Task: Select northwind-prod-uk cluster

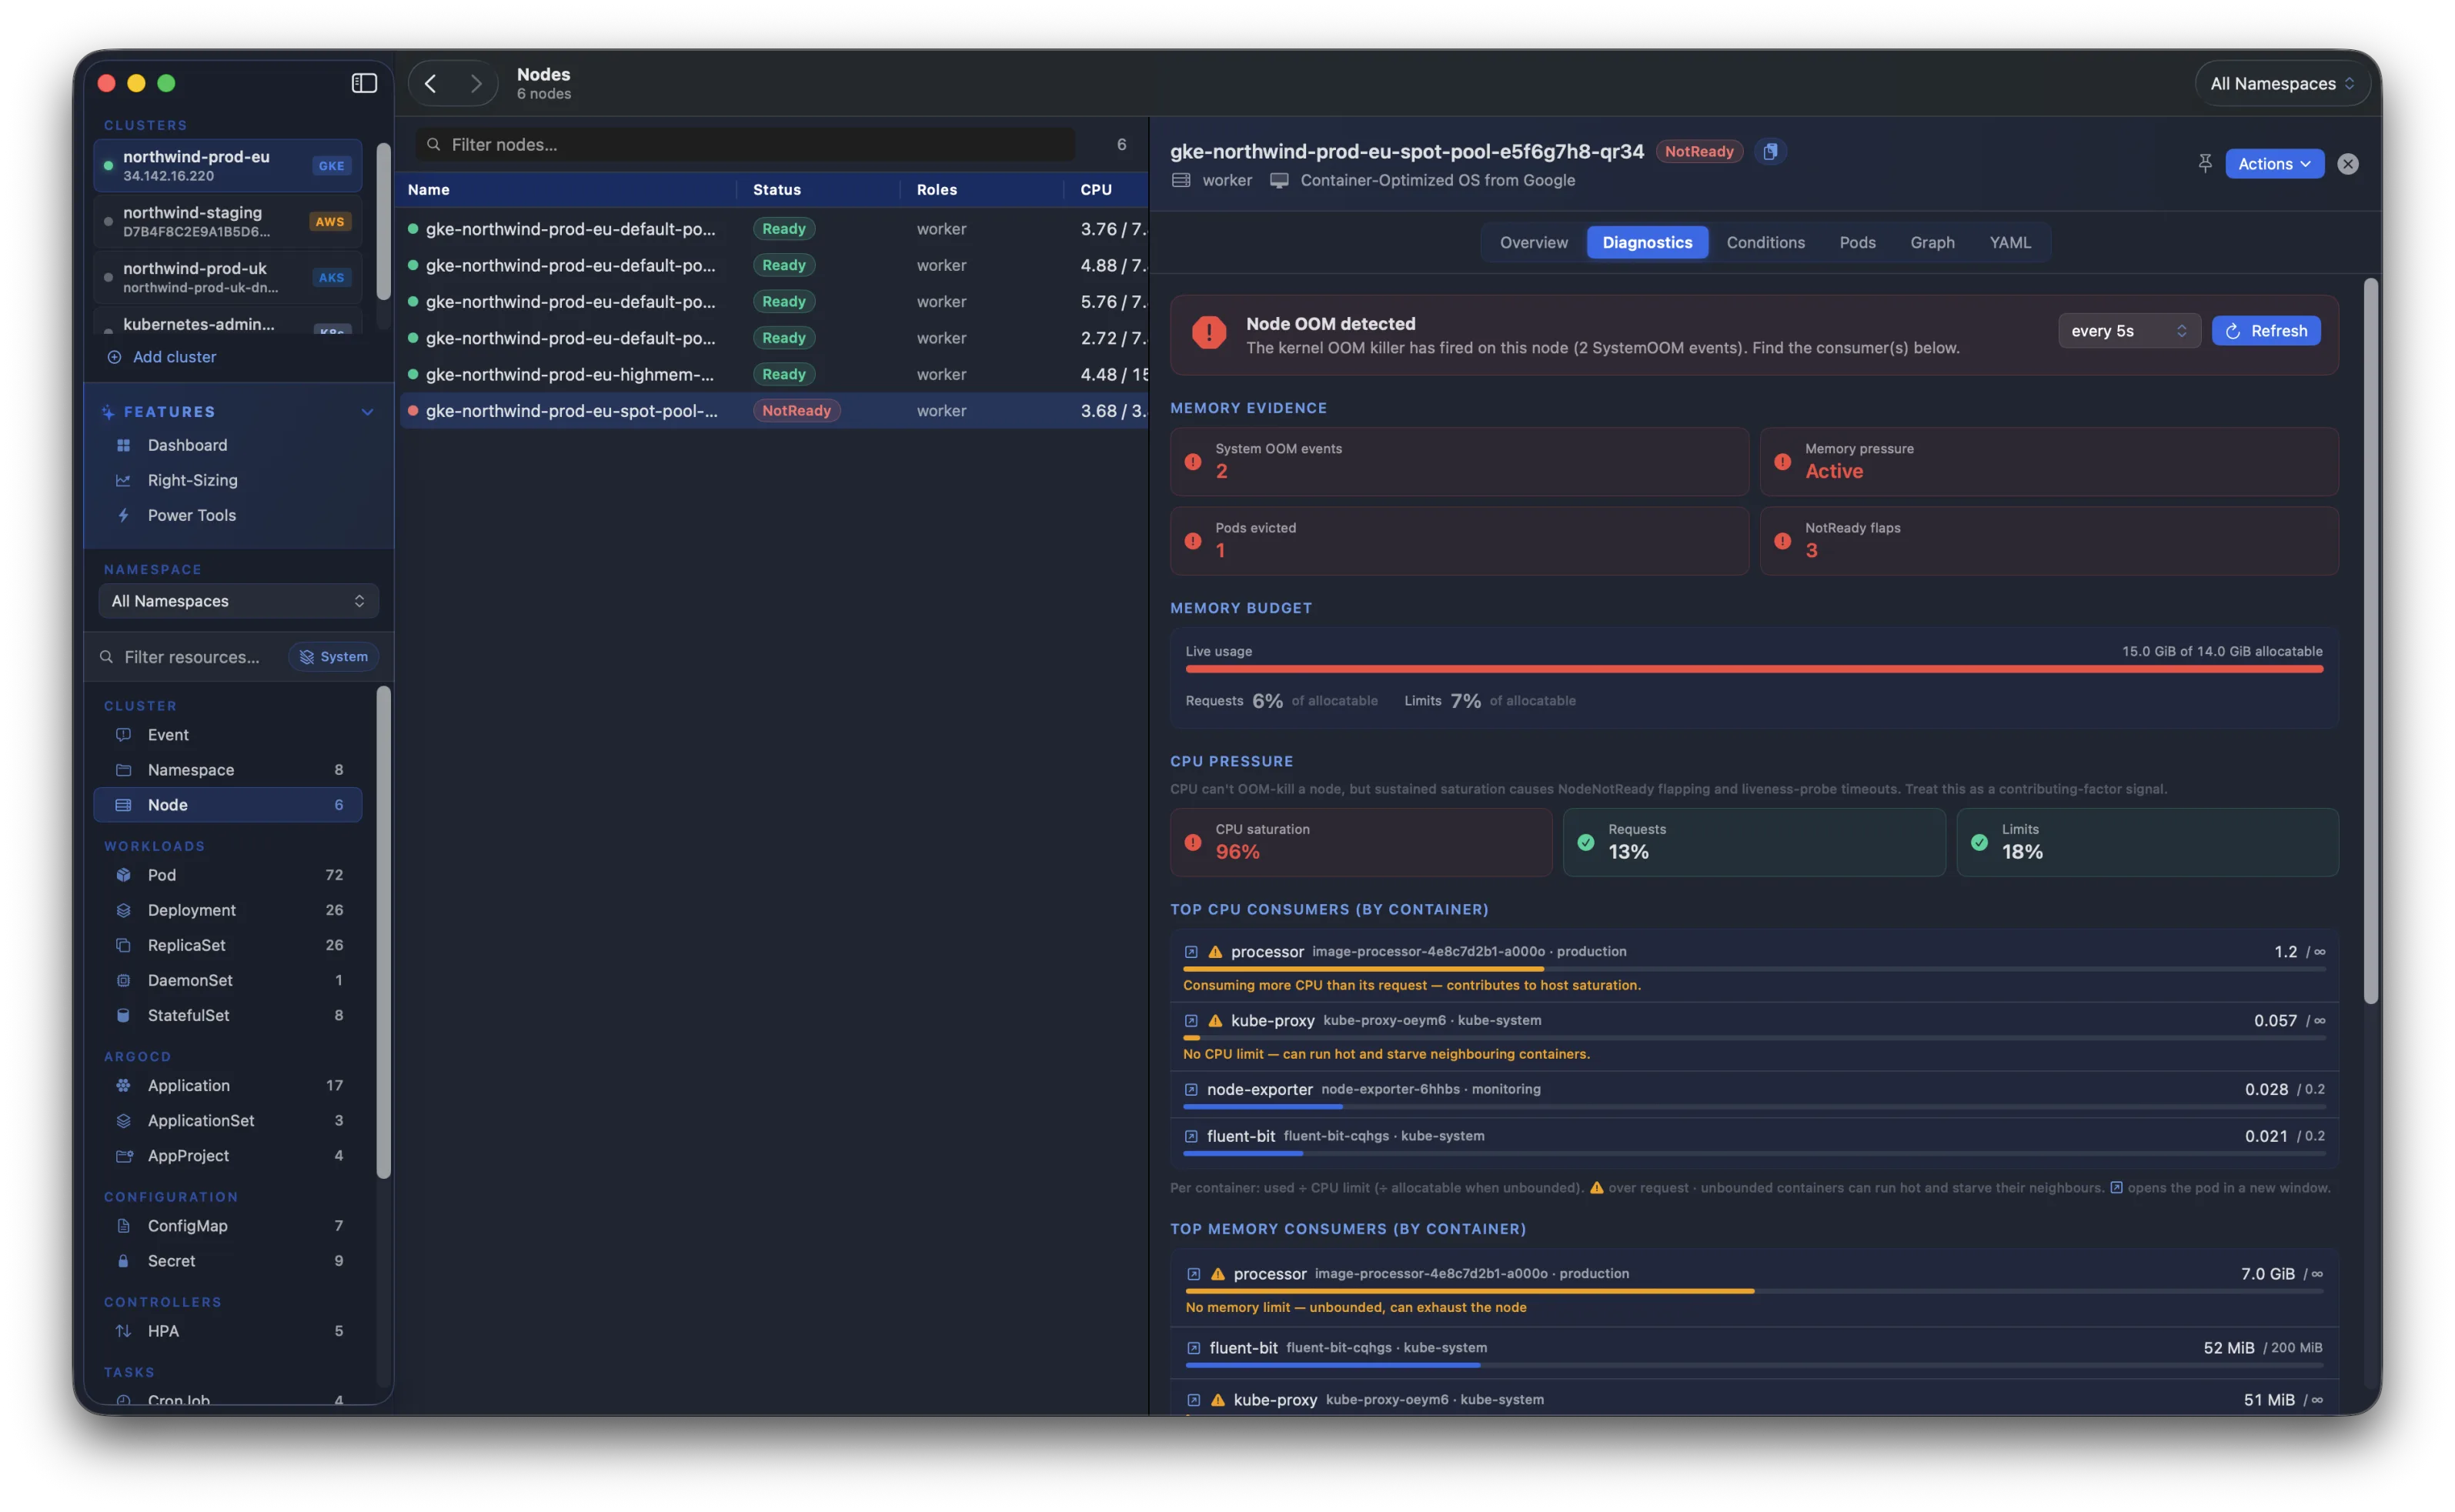Action: (228, 277)
